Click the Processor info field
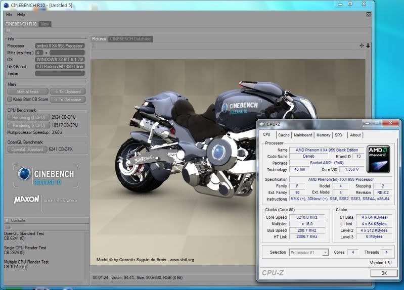The height and width of the screenshot is (290, 404). [x=60, y=46]
